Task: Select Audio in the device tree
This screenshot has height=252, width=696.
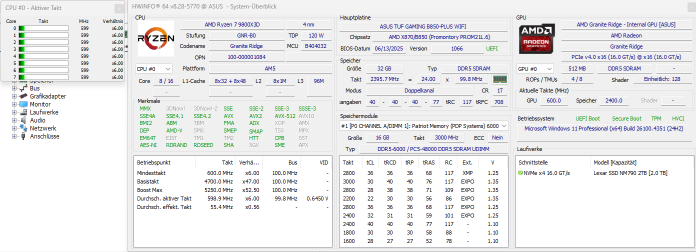Action: pyautogui.click(x=37, y=120)
